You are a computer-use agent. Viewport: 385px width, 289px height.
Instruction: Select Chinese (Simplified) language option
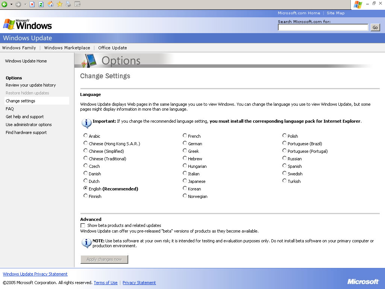pos(85,151)
